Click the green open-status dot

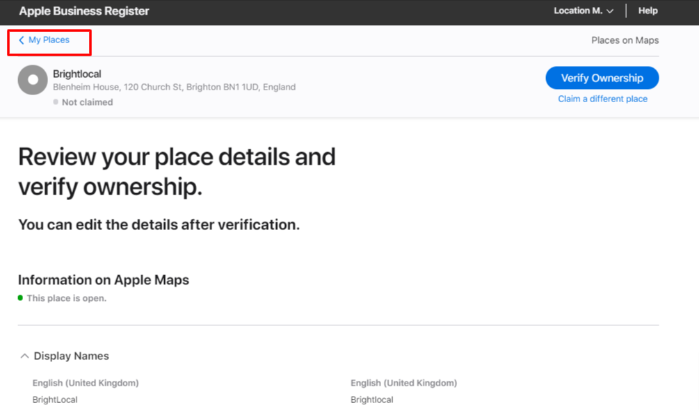pyautogui.click(x=21, y=298)
